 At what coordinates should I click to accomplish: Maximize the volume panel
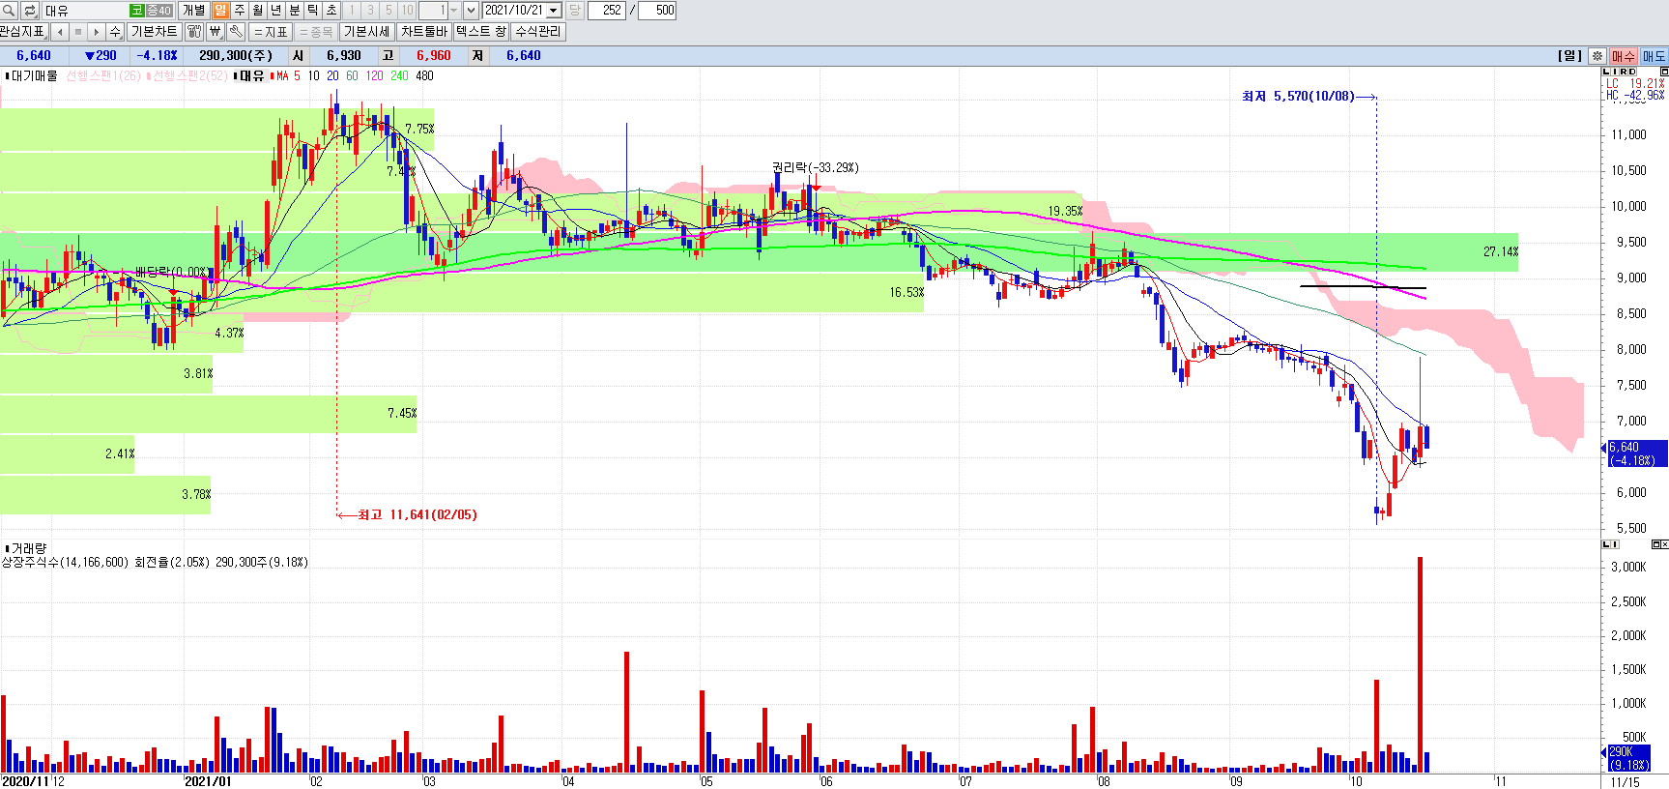[x=1655, y=544]
